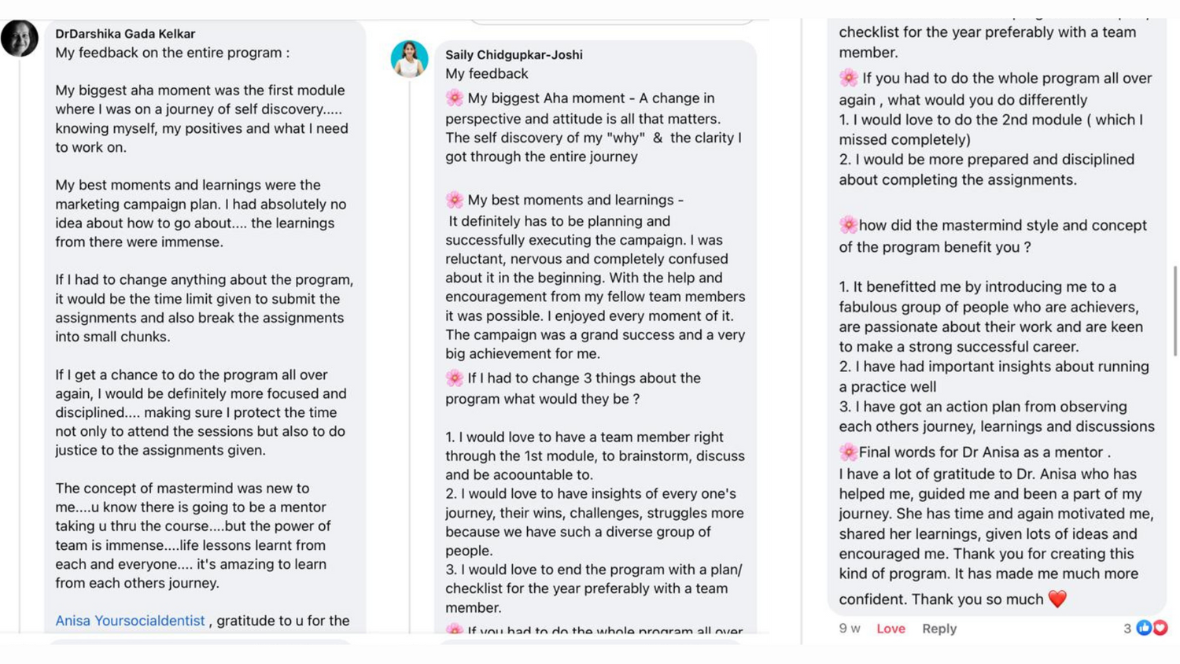Click flower emoji beside "If I had to change 3 things"
The height and width of the screenshot is (664, 1180).
tap(455, 378)
